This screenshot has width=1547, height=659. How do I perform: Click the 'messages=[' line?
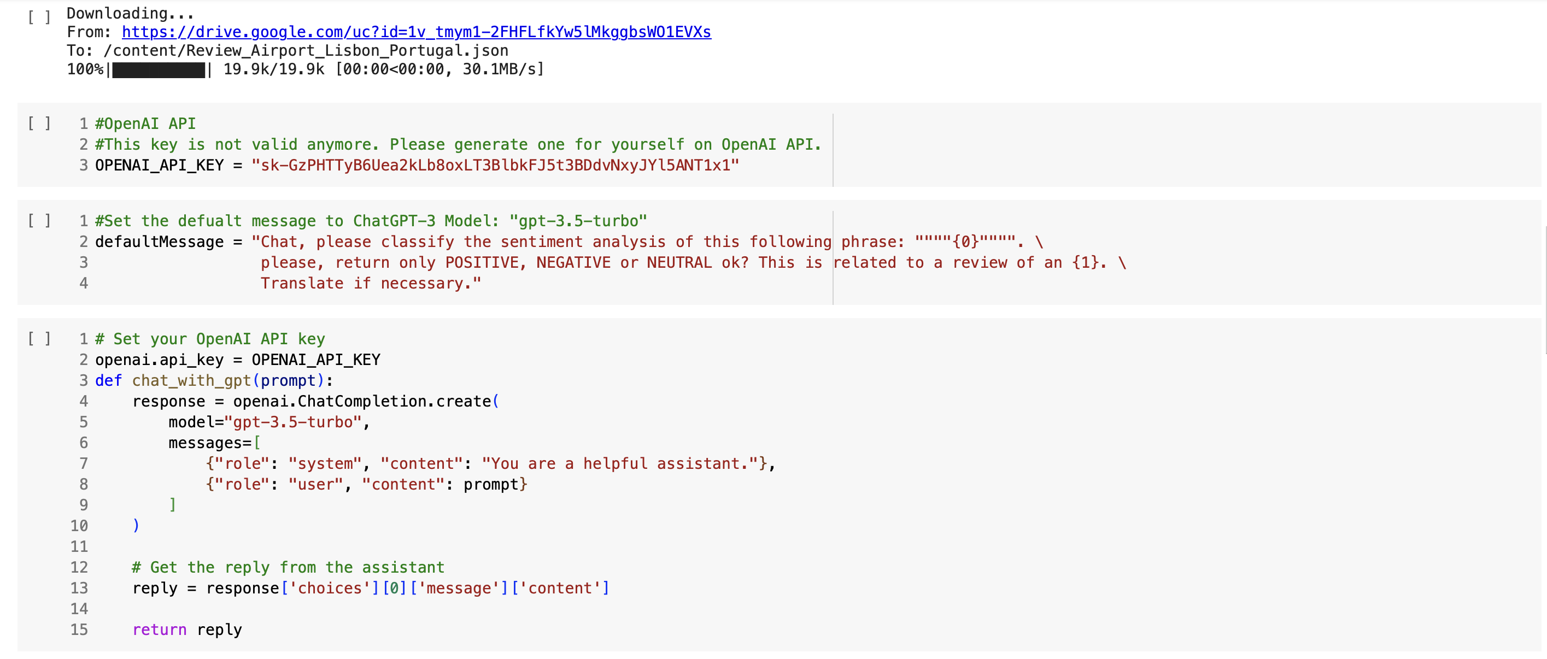(x=214, y=443)
